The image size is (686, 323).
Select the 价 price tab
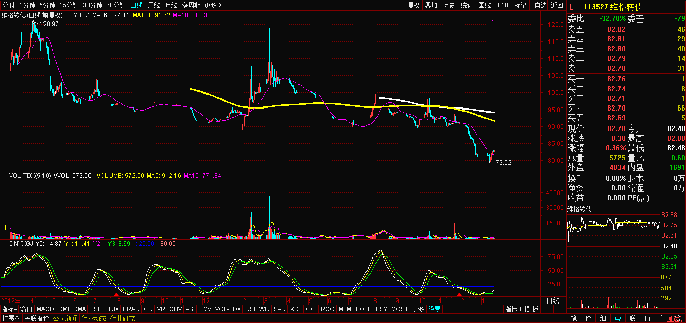point(588,318)
